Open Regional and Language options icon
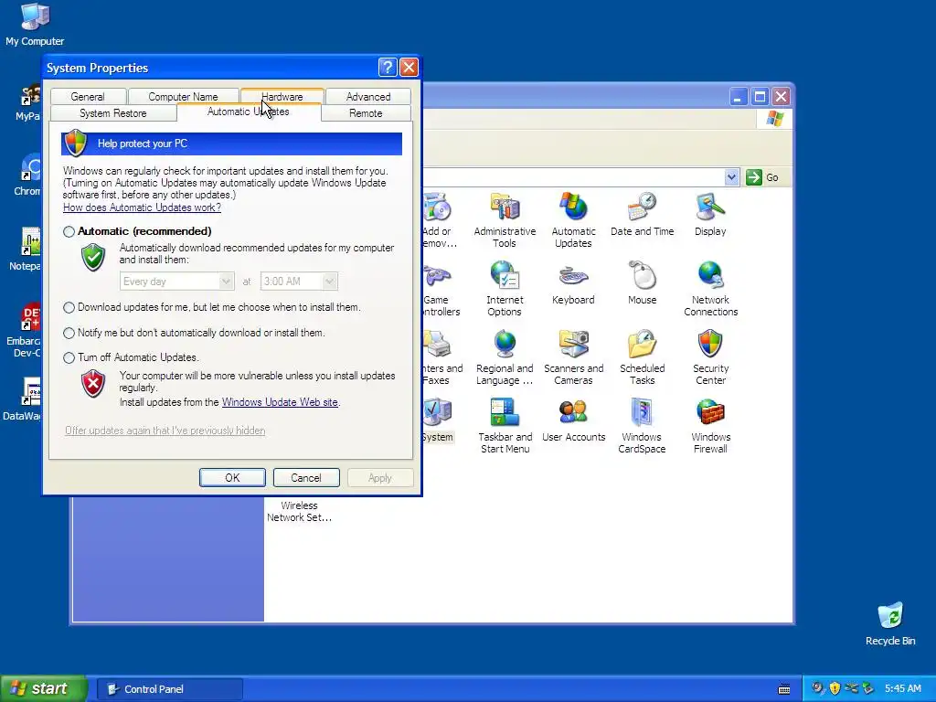The image size is (936, 702). [x=505, y=357]
